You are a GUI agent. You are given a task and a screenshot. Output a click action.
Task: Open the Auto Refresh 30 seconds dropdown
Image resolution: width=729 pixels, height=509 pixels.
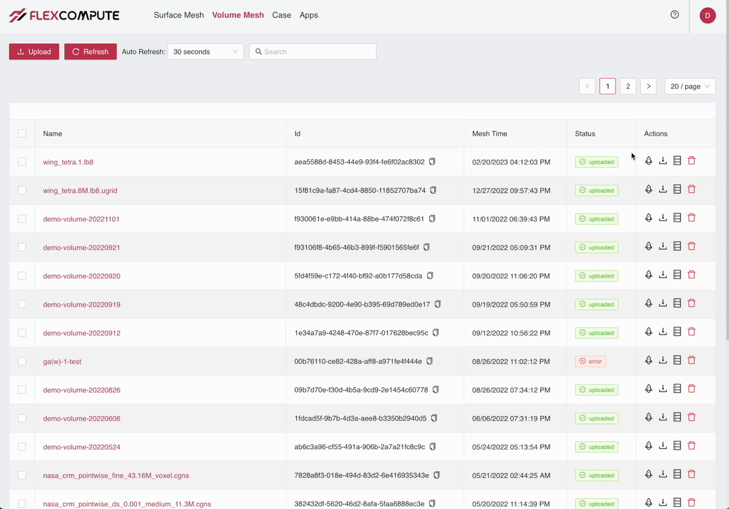click(205, 52)
